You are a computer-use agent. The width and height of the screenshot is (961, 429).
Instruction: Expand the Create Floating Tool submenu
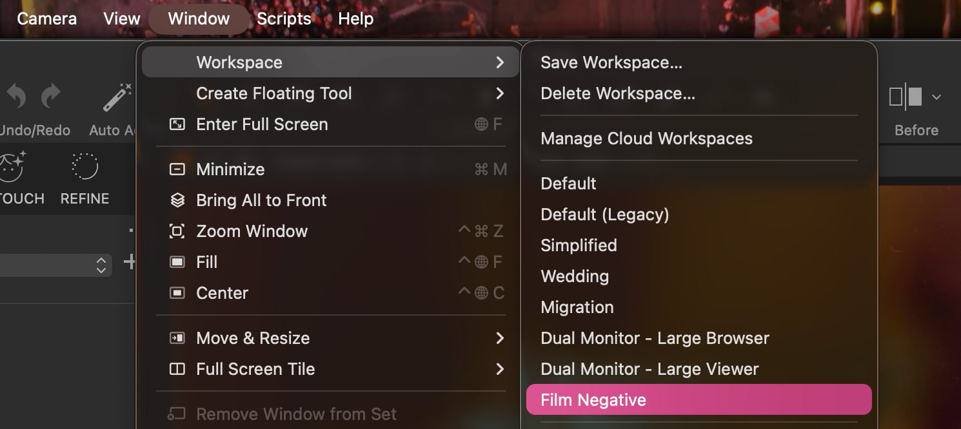(x=499, y=93)
